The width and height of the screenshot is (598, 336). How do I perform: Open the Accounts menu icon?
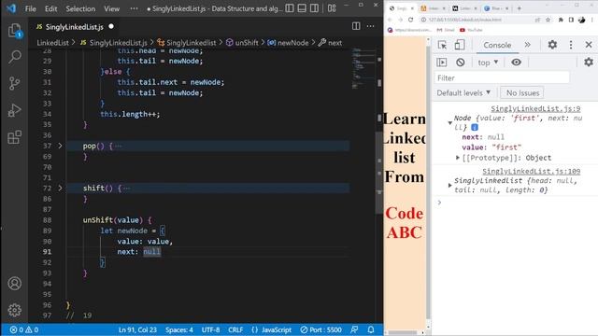pyautogui.click(x=15, y=284)
